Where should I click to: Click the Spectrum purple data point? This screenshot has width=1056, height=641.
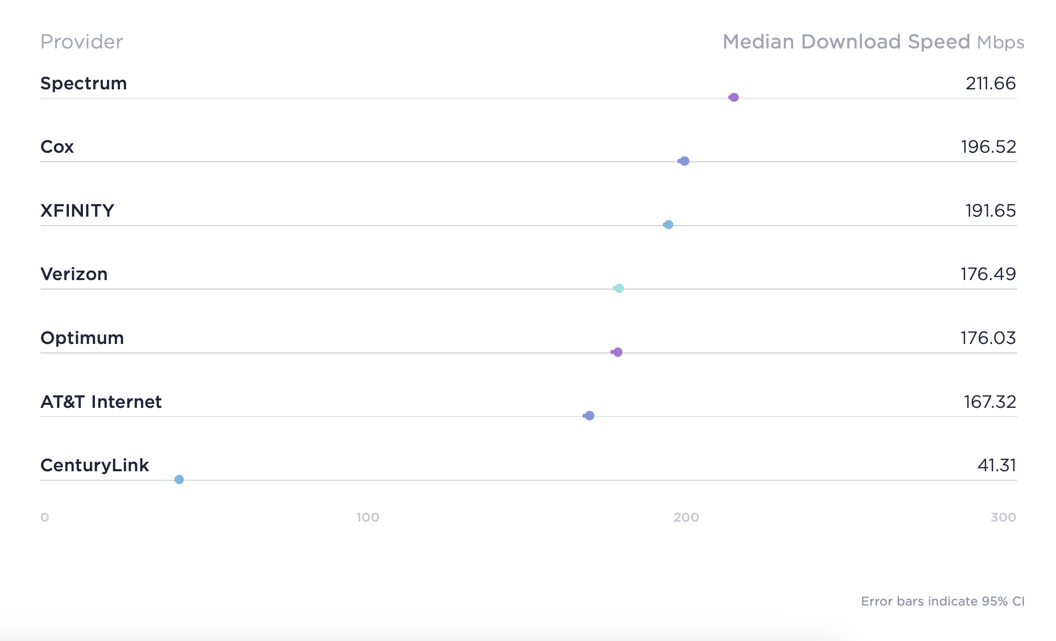pyautogui.click(x=734, y=97)
